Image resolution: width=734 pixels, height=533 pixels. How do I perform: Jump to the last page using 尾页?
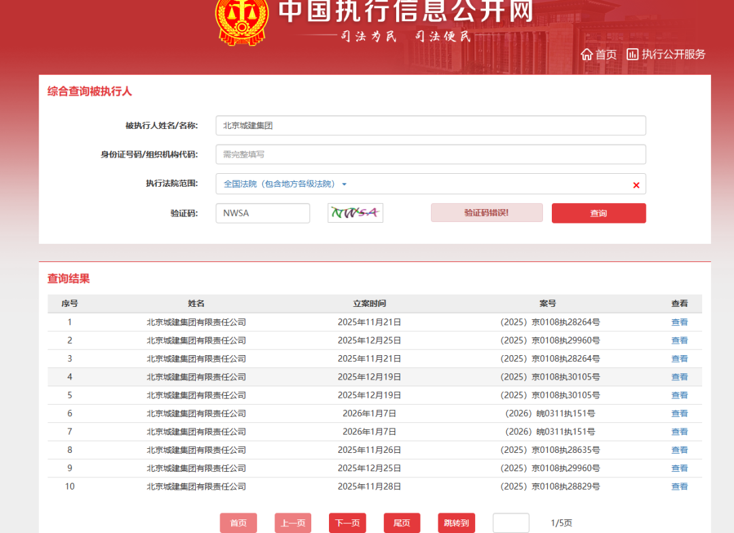[402, 522]
